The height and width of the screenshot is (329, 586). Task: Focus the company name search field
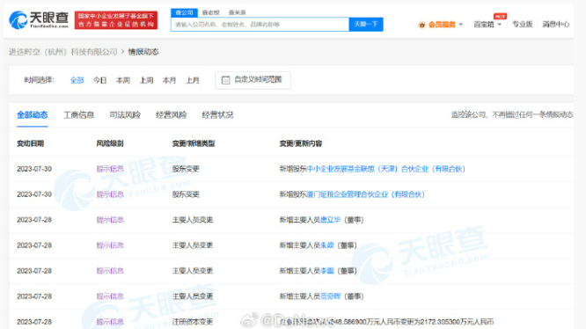(x=260, y=25)
